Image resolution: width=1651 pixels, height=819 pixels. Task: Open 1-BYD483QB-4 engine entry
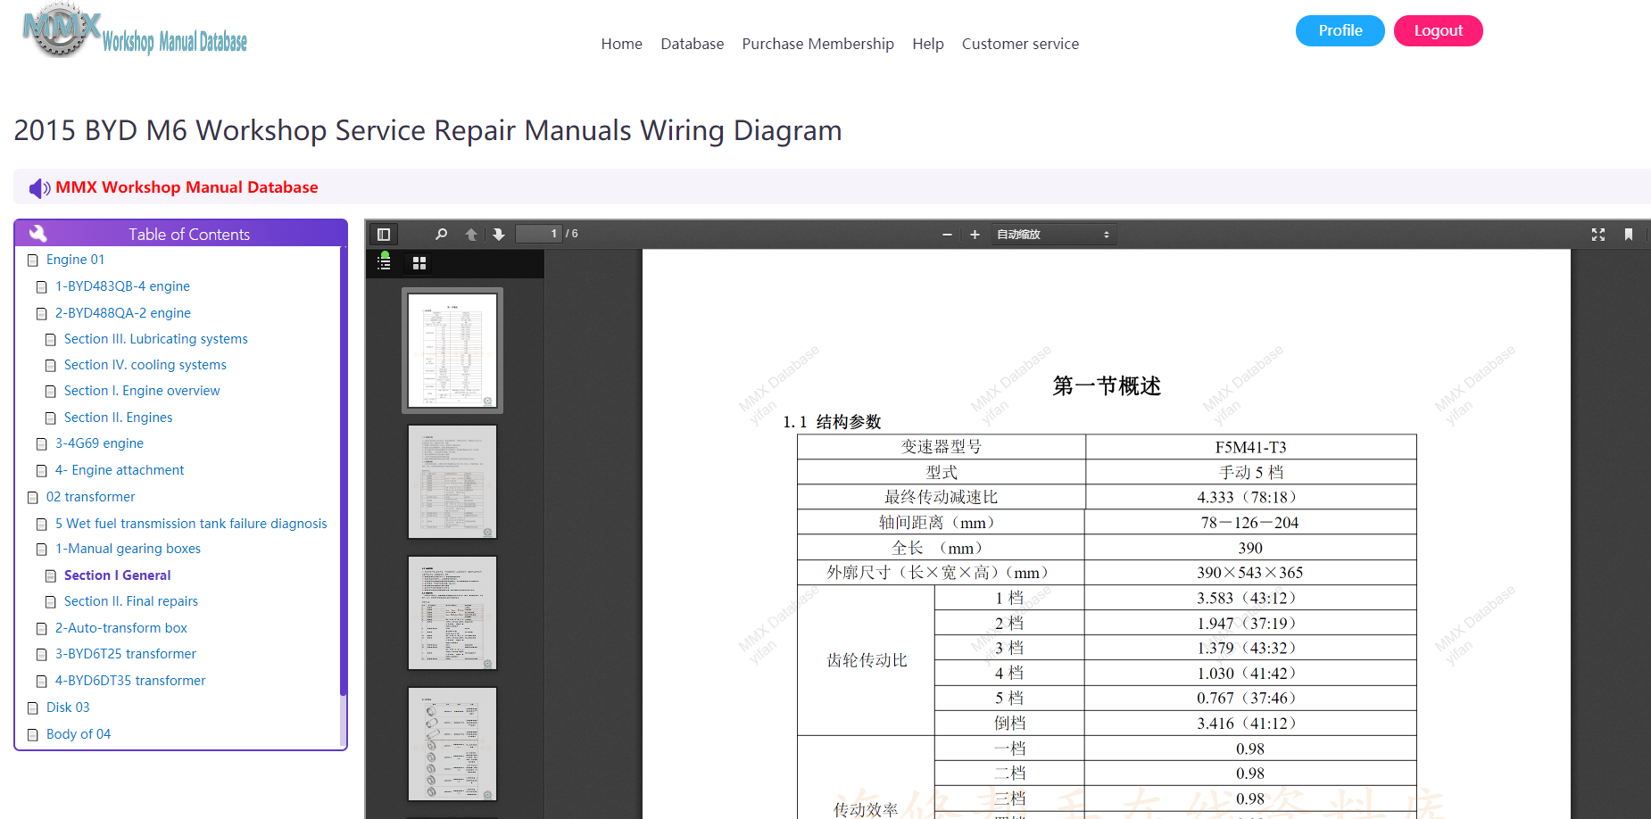122,286
